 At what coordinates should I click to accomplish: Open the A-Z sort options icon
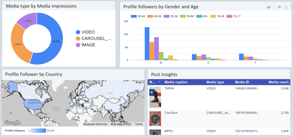coord(269,7)
